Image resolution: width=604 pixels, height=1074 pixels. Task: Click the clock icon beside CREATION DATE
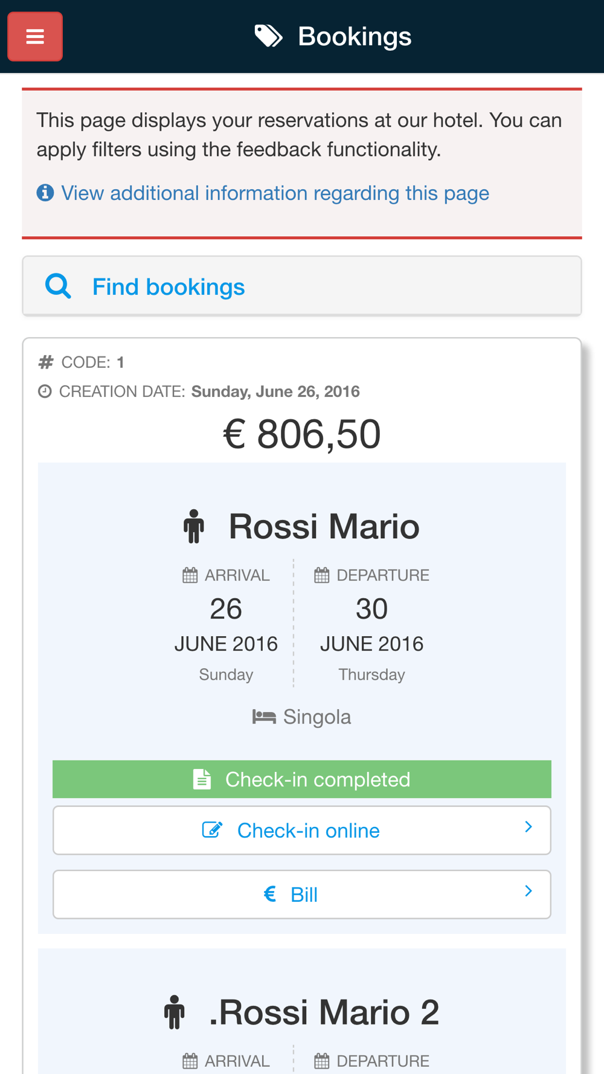click(45, 391)
